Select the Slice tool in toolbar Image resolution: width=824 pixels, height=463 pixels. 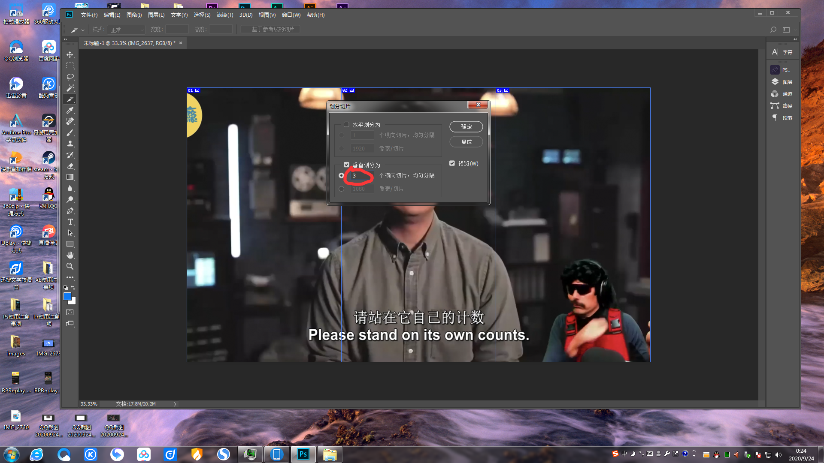pyautogui.click(x=70, y=99)
